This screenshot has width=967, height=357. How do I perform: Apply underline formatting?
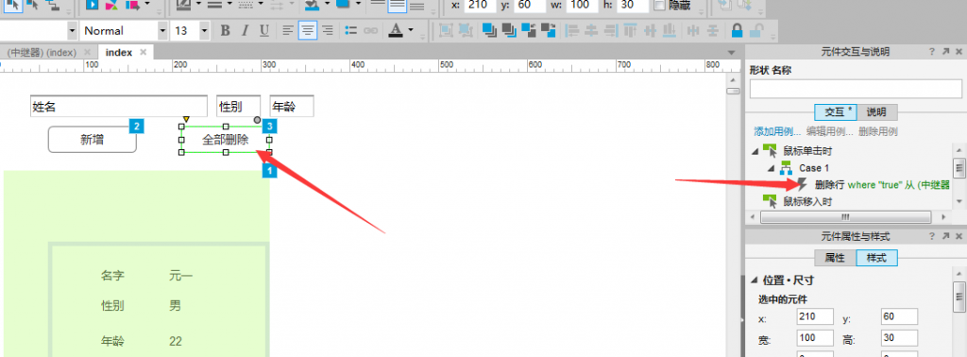pos(264,31)
